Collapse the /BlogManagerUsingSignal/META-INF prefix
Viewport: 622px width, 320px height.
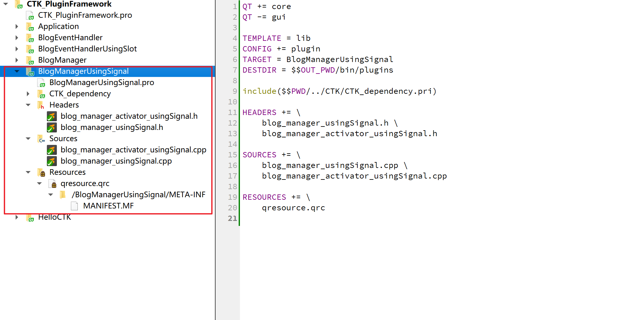click(x=51, y=195)
